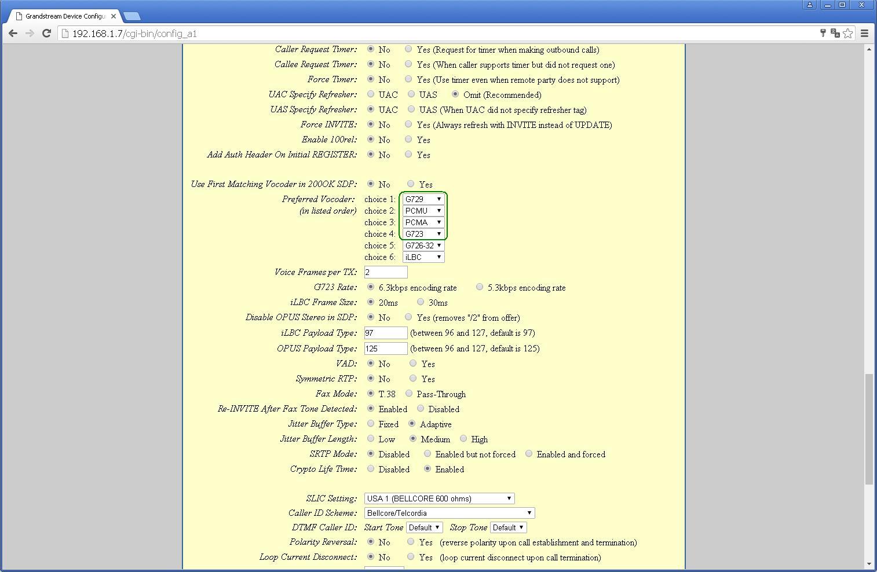Select UAS for UAS Specify Refresher
This screenshot has width=877, height=572.
(x=411, y=109)
